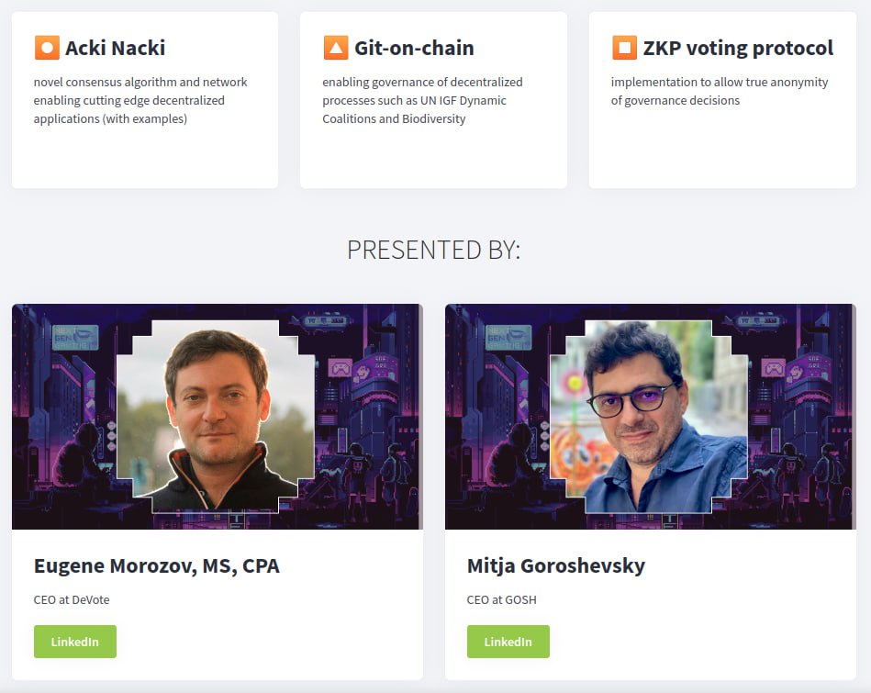Click the Mitja Goroshevsky name heading
871x693 pixels.
coord(556,565)
